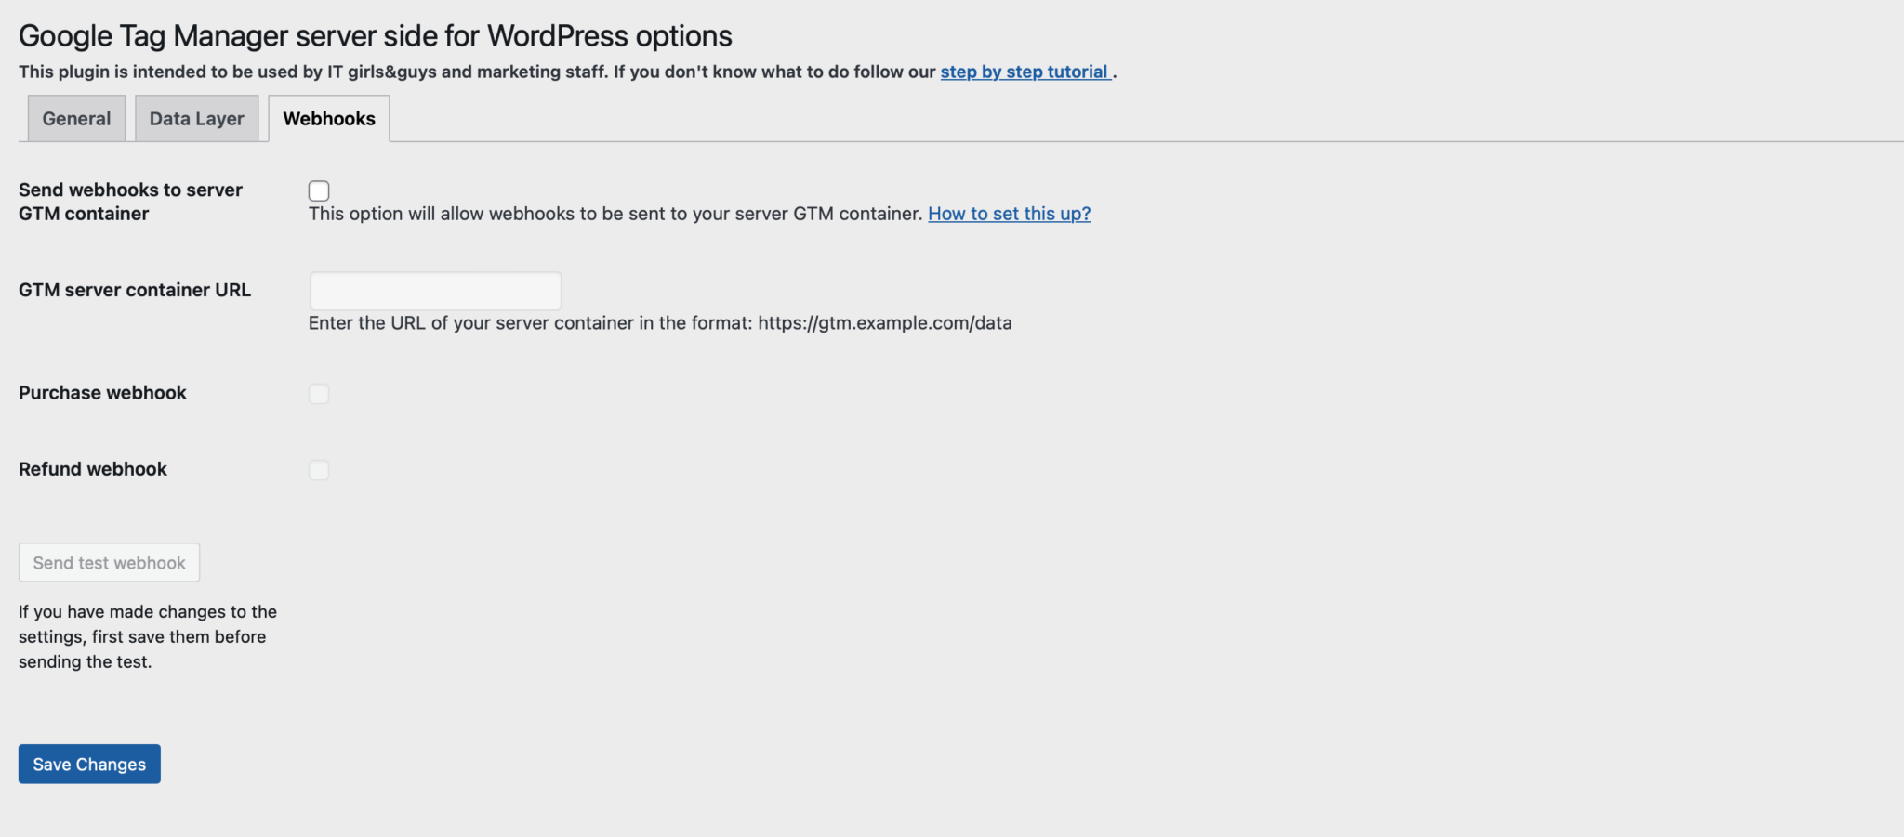Switch to the General tab
The height and width of the screenshot is (837, 1904).
tap(76, 119)
